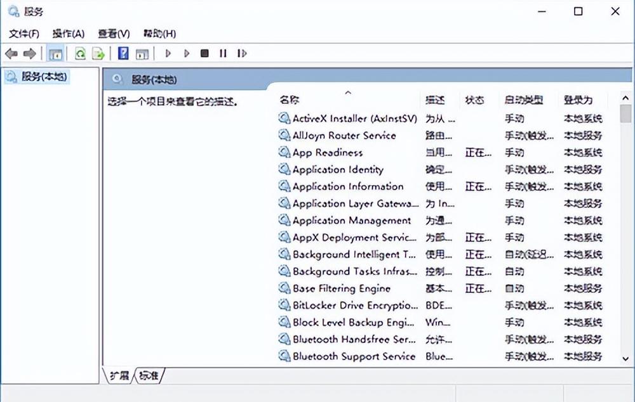Image resolution: width=635 pixels, height=402 pixels.
Task: Click 本地服务 login for Bluetooth Support Service
Action: coord(583,356)
